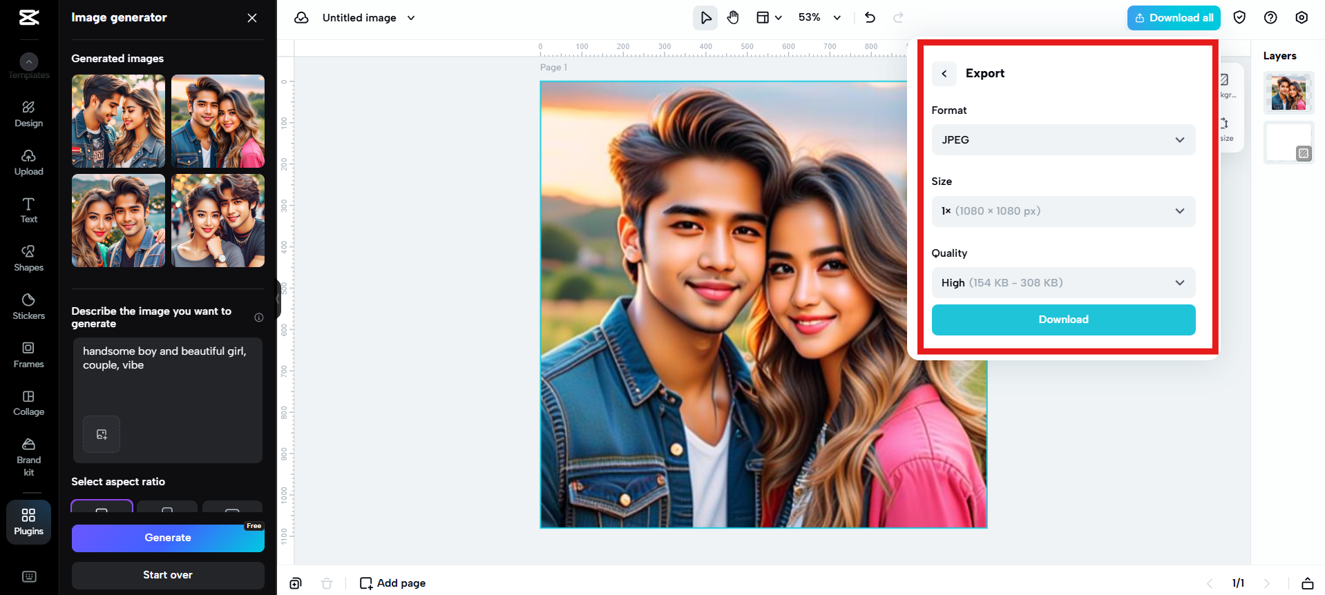This screenshot has height=595, width=1325.
Task: Click the info icon beside the prompt heading
Action: [259, 318]
